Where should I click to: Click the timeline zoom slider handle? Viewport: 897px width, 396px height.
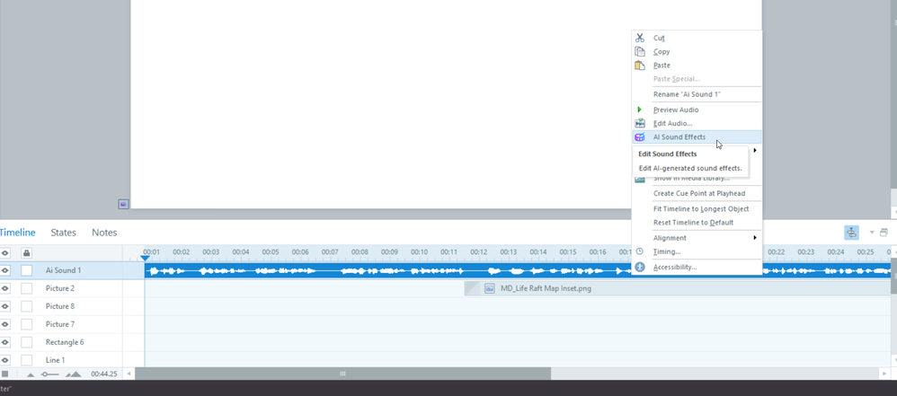pos(45,374)
